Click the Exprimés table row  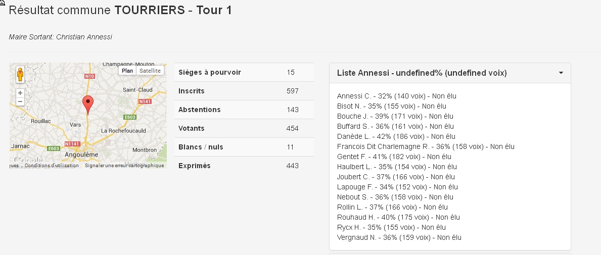244,166
